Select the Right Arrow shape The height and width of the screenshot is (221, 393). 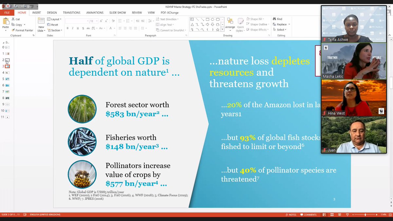[207, 25]
